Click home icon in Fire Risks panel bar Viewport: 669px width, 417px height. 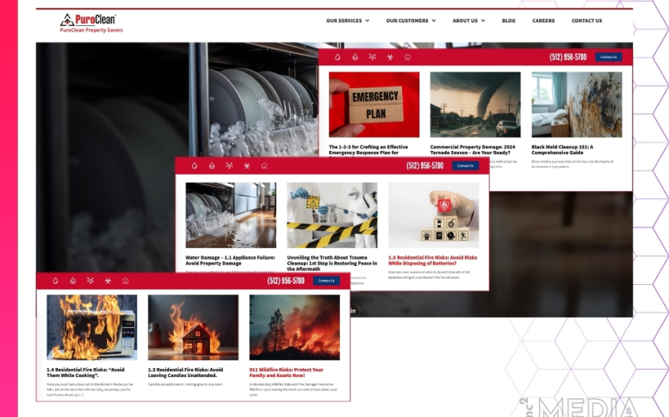coord(125,281)
